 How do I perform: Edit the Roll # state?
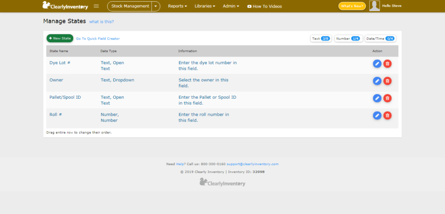[x=377, y=116]
